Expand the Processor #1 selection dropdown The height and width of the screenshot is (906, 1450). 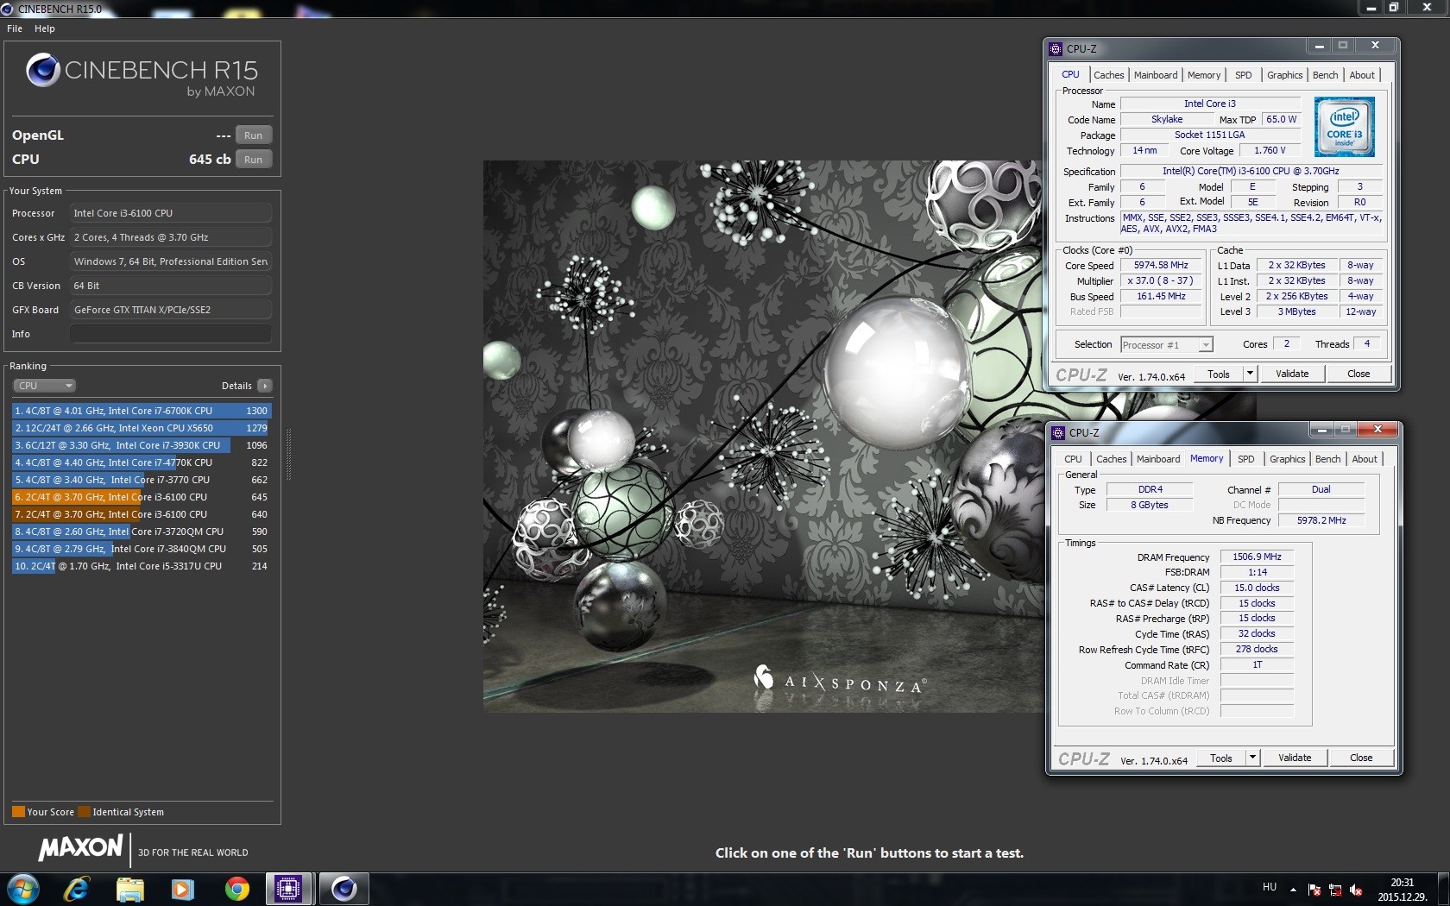pos(1205,345)
